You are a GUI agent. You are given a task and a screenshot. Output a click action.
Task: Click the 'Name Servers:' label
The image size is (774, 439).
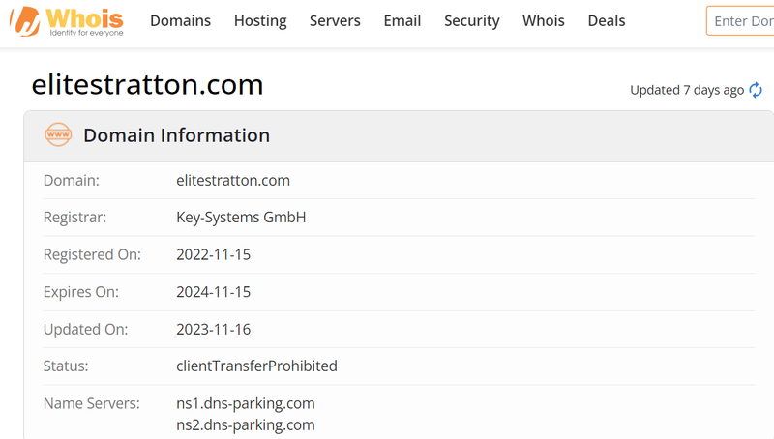click(91, 403)
